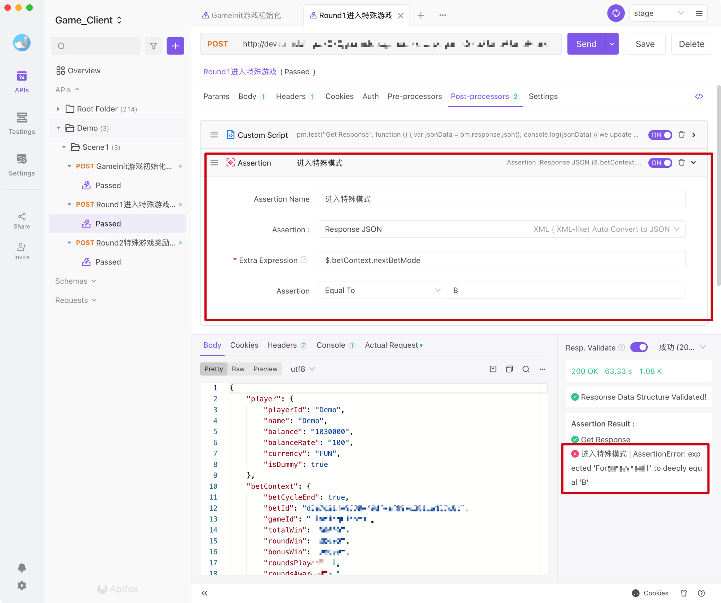The height and width of the screenshot is (603, 721).
Task: Click the purple refresh icon next to stage
Action: (616, 13)
